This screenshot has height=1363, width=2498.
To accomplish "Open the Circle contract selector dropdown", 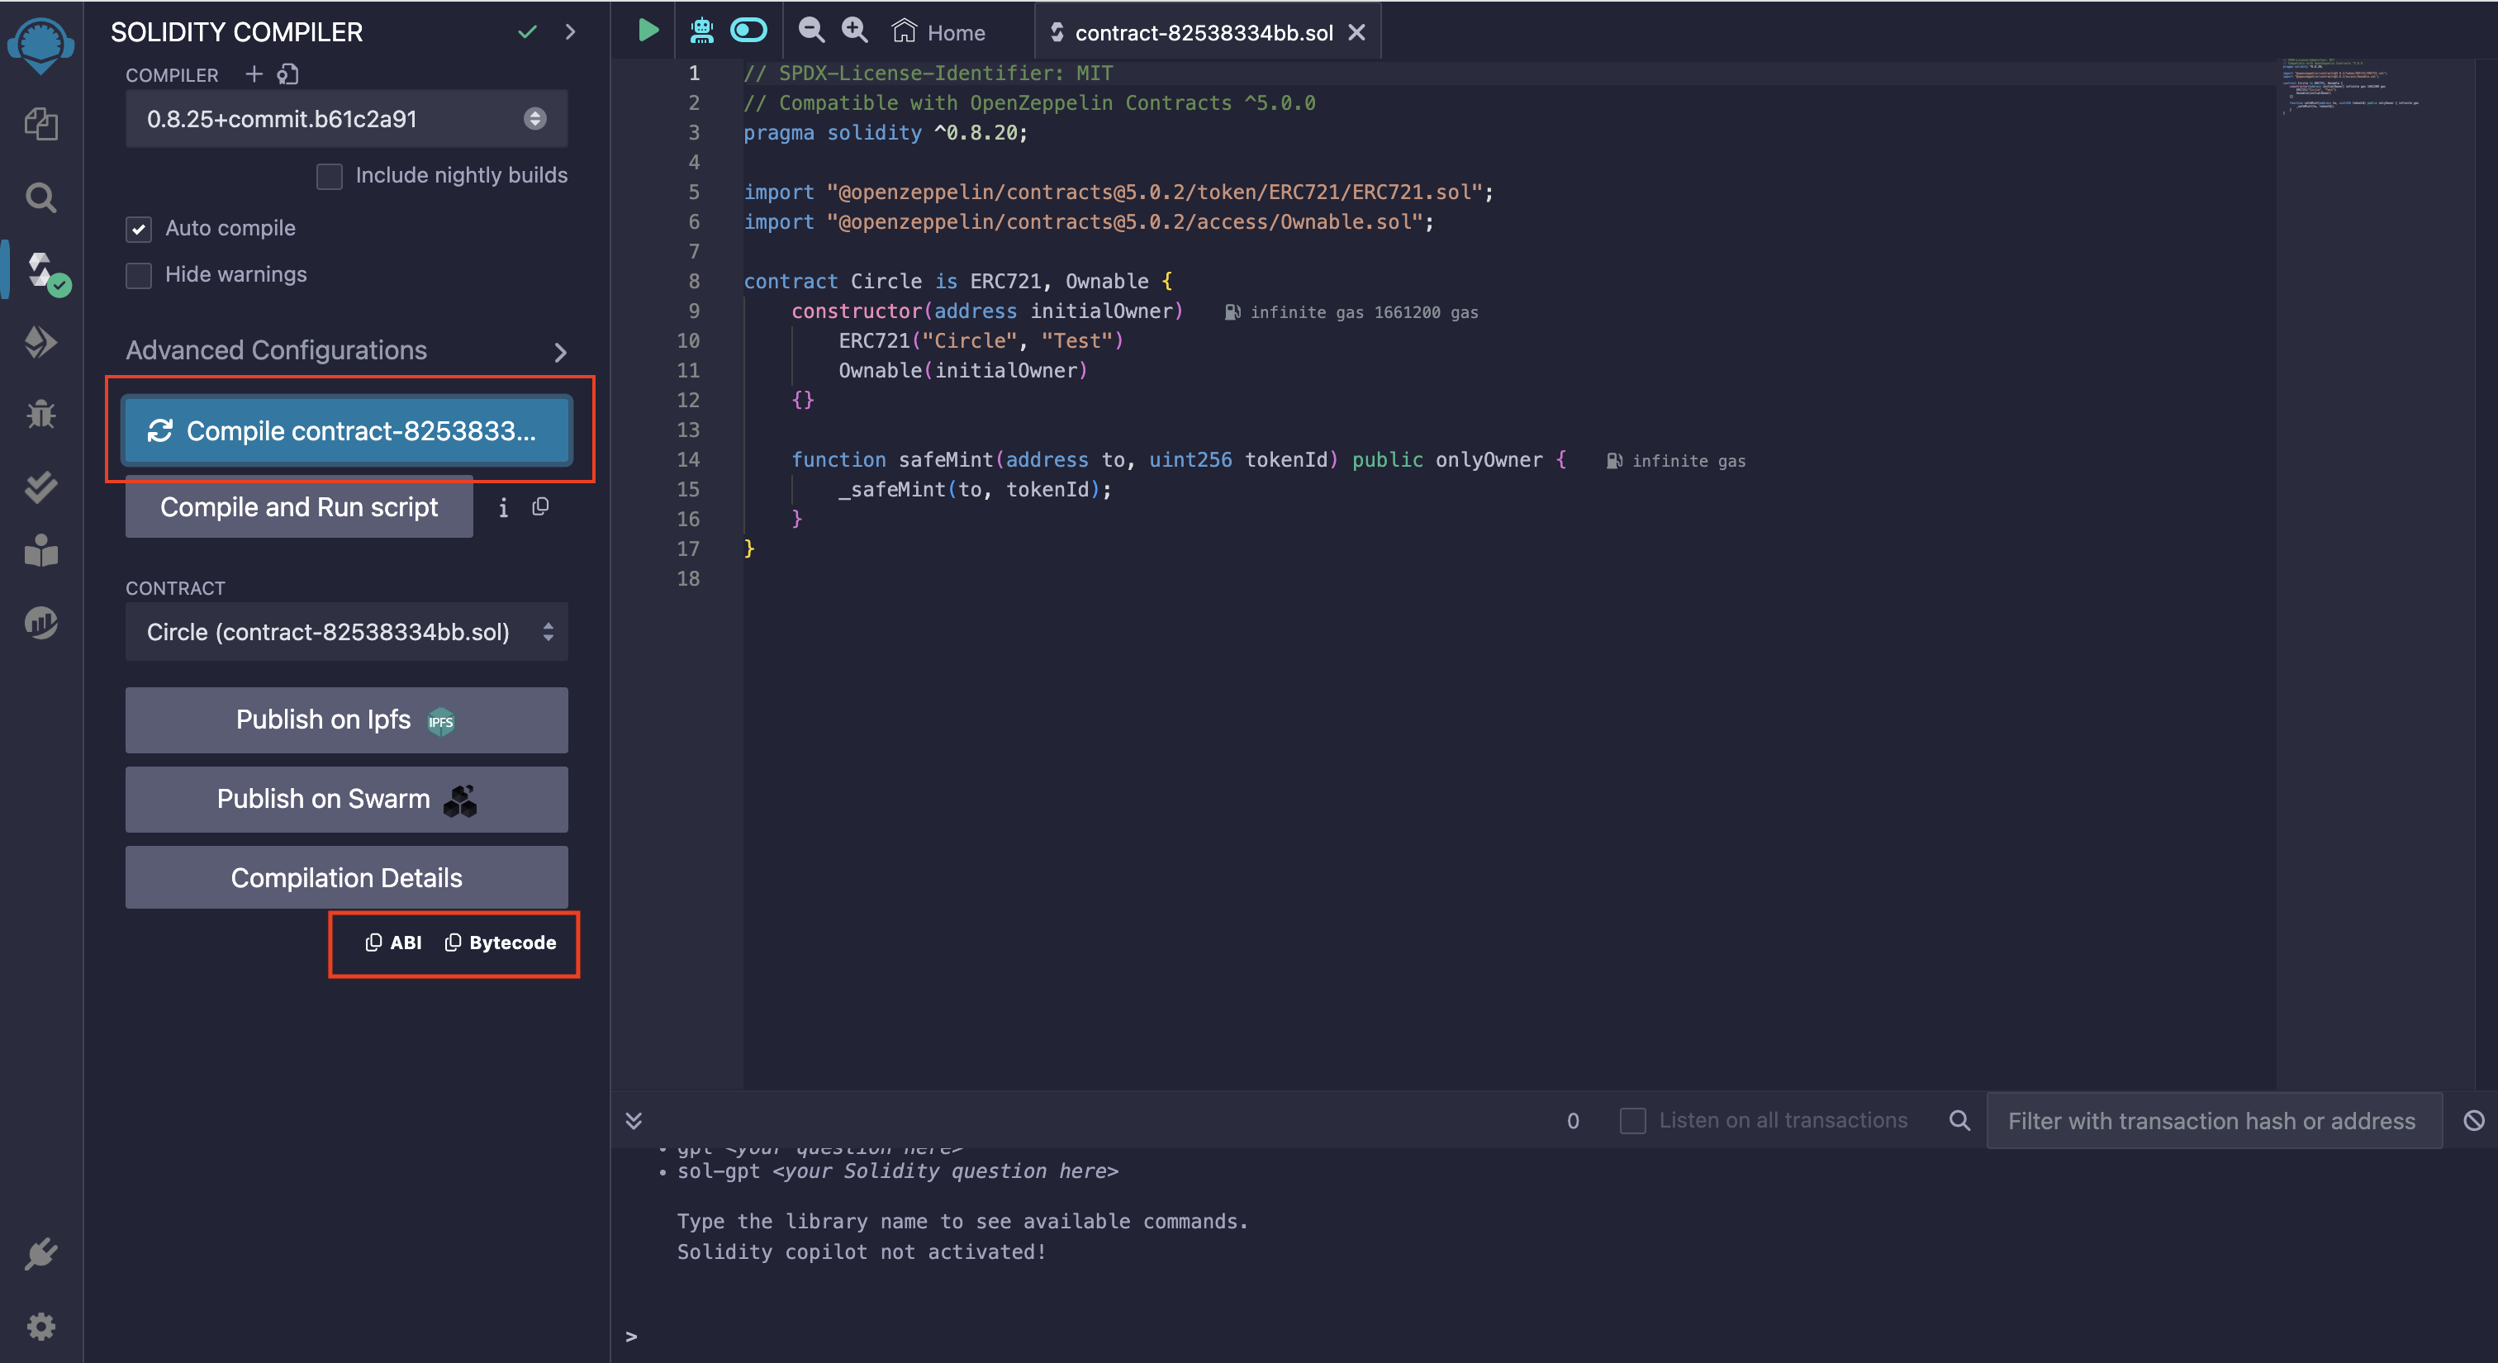I will click(x=346, y=632).
